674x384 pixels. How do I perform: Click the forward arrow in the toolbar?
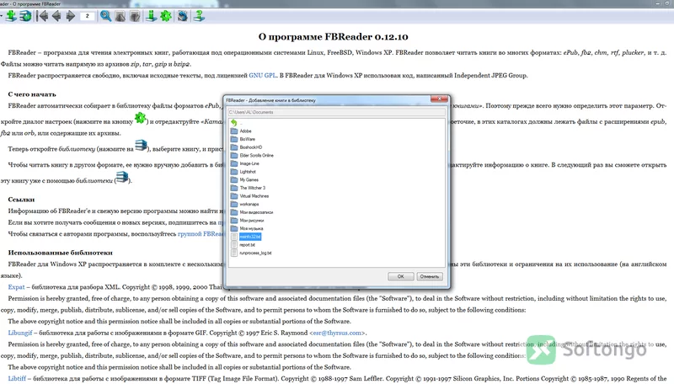pos(71,16)
